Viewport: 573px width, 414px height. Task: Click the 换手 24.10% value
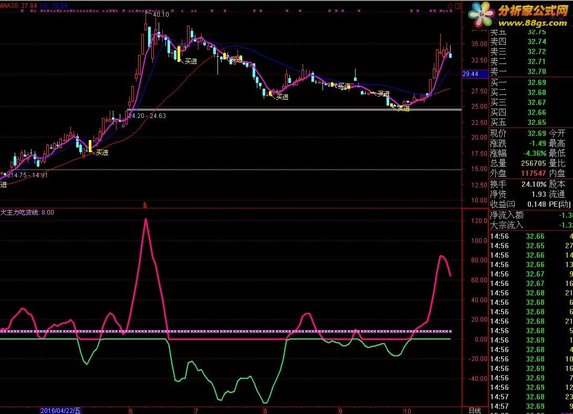click(x=534, y=184)
